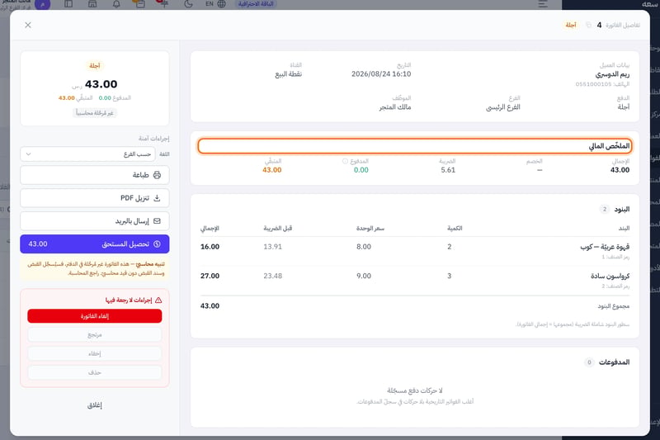Click الباقة الاحترافية plan badge in top bar
The width and height of the screenshot is (660, 440).
256,4
